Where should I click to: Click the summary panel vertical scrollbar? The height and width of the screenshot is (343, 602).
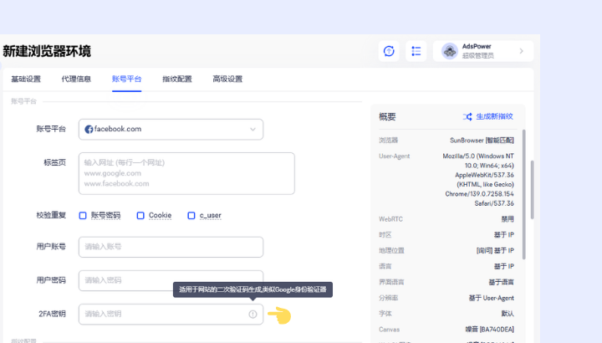(x=523, y=194)
